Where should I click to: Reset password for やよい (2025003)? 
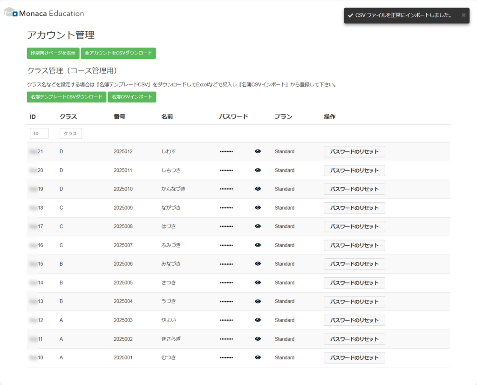354,320
